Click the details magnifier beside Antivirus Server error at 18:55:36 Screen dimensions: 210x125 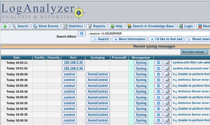coord(168,92)
